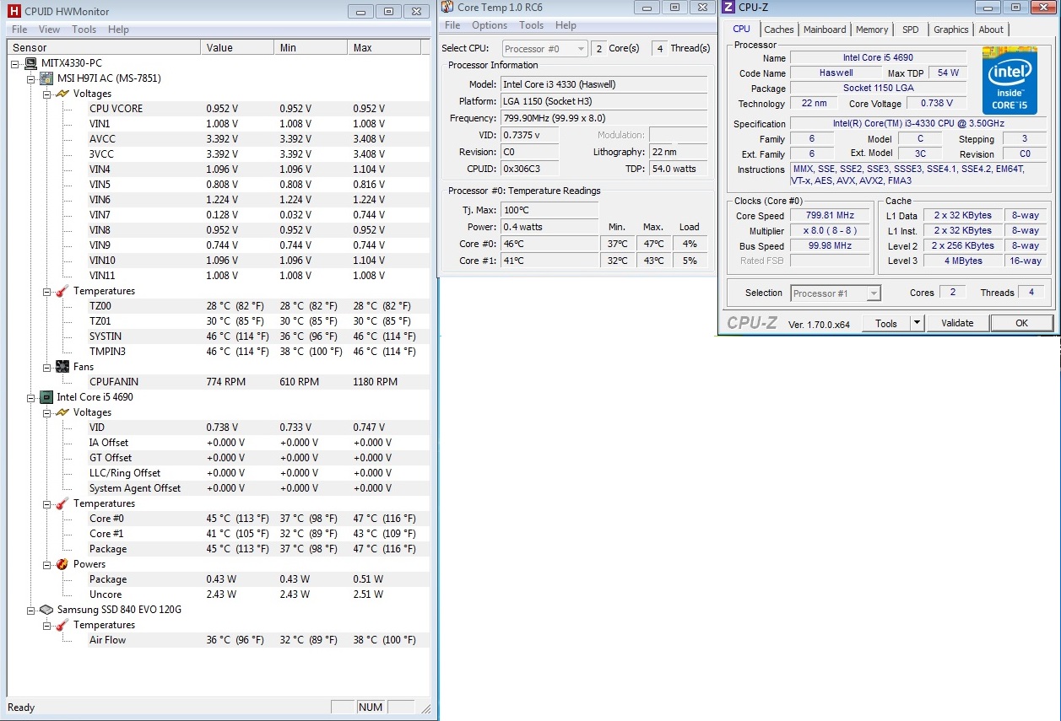Image resolution: width=1061 pixels, height=721 pixels.
Task: Click the Model field in Core Temp
Action: coord(604,84)
